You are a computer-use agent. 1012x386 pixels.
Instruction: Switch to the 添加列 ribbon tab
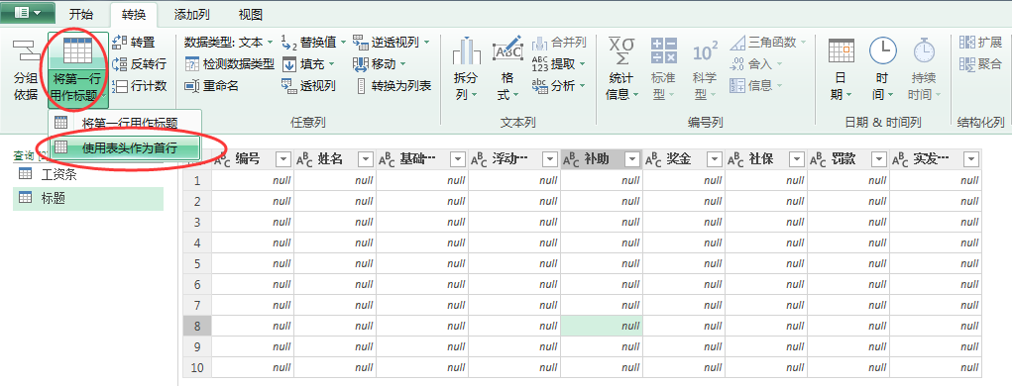point(192,14)
